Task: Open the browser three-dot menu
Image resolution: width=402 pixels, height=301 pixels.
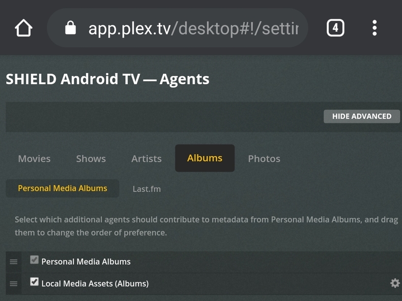Action: coord(374,28)
